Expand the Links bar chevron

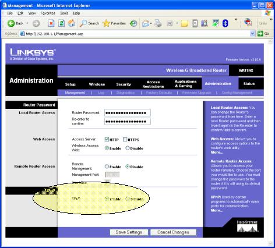271,19
